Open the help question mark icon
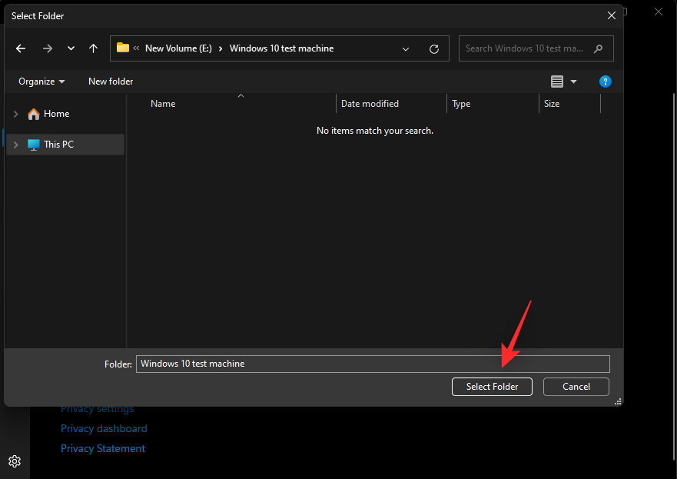 [x=605, y=81]
